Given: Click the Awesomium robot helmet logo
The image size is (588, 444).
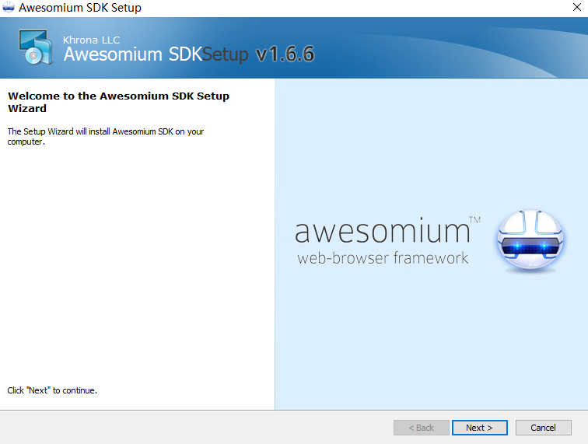Looking at the screenshot, I should pos(530,240).
